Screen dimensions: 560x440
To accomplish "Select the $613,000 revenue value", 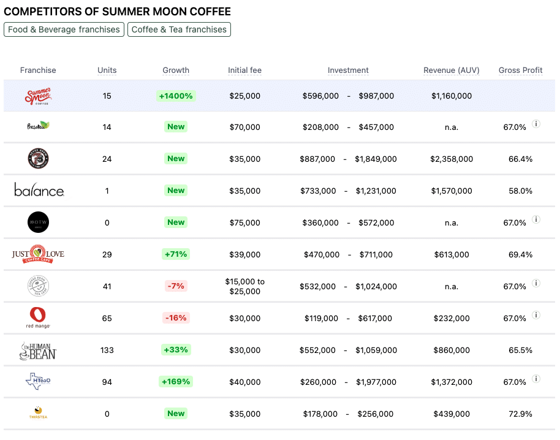I will pos(452,254).
